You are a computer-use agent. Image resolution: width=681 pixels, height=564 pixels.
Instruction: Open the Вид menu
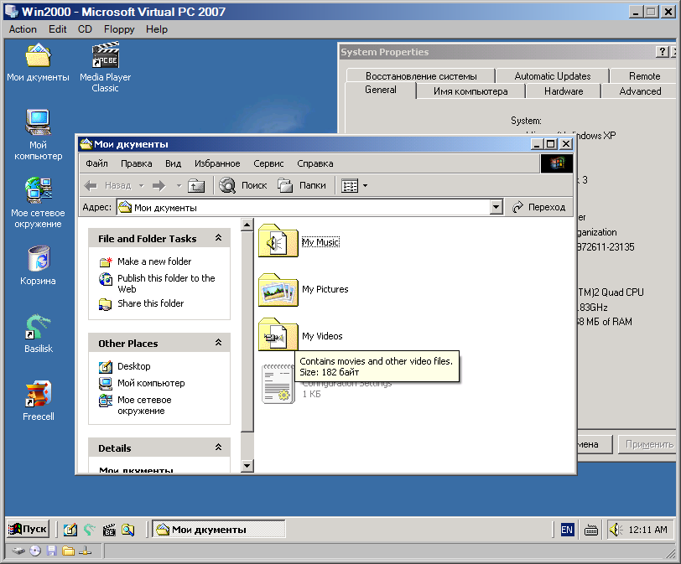tap(173, 163)
